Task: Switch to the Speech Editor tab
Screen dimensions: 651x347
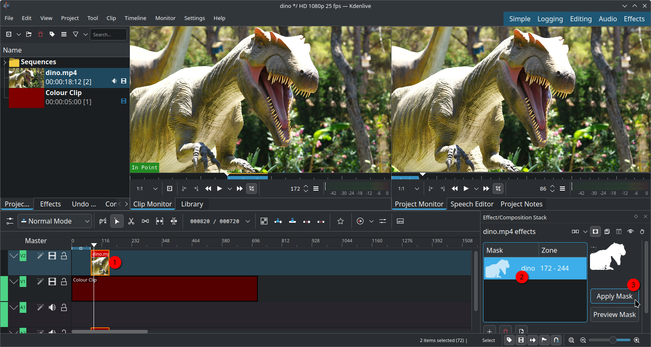Action: [x=472, y=204]
